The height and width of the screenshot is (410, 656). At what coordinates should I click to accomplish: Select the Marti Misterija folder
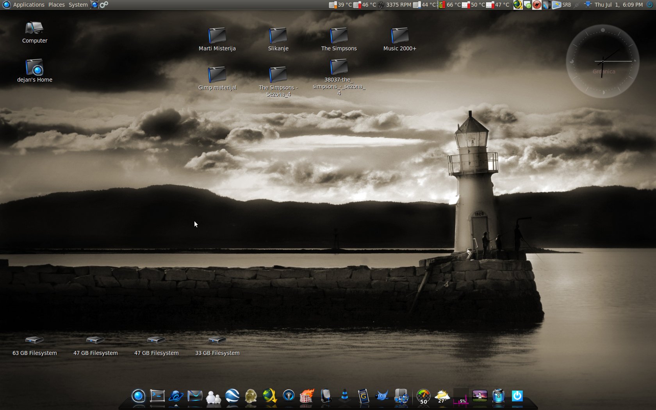tap(217, 36)
